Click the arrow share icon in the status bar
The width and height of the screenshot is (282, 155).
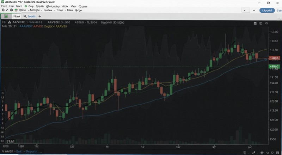[x=253, y=153]
